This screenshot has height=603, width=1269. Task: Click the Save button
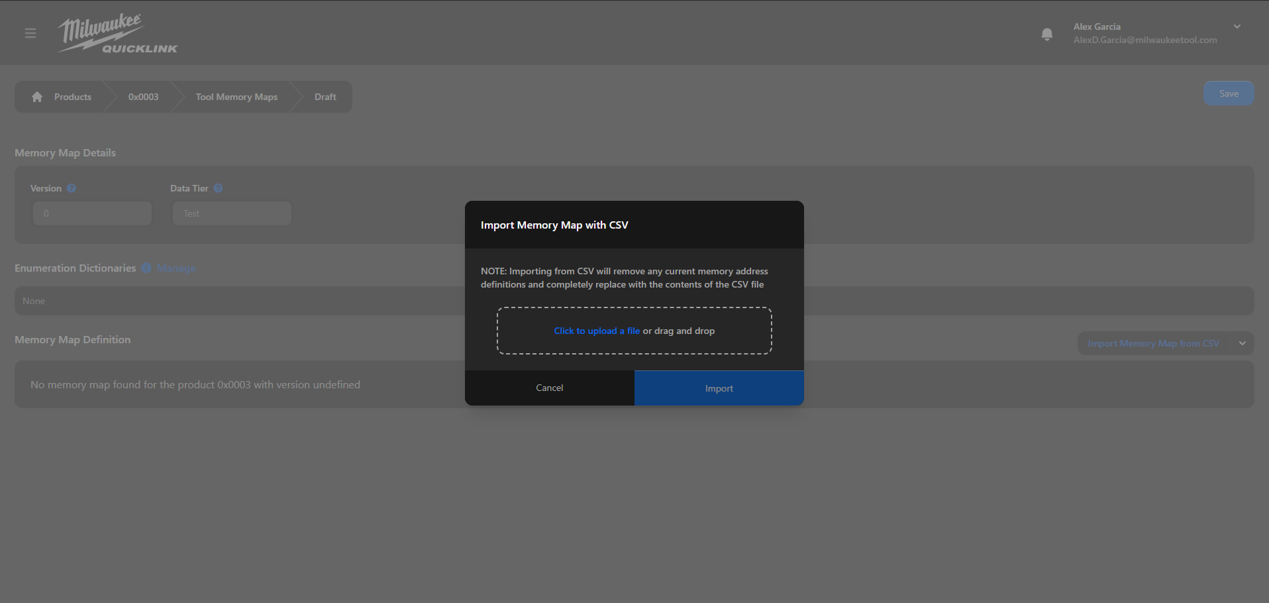coord(1229,93)
